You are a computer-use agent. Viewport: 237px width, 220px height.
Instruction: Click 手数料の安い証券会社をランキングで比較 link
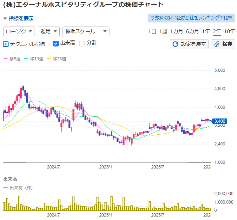(192, 18)
